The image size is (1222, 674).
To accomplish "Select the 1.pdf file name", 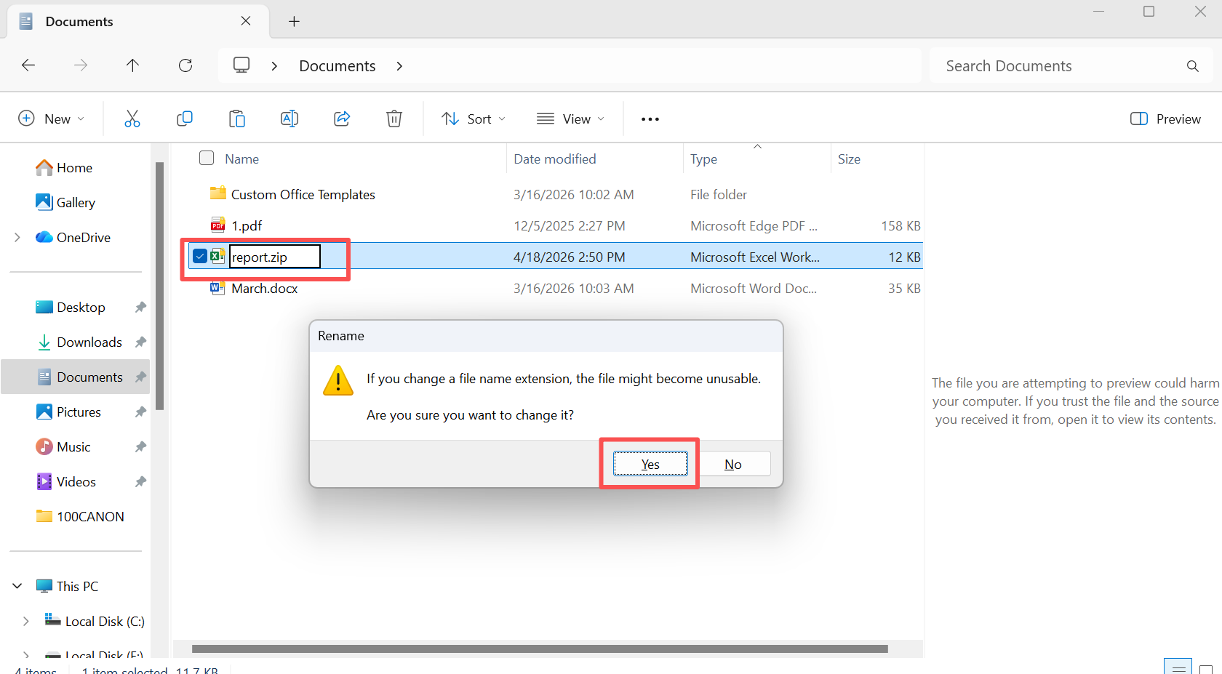I will [x=247, y=226].
